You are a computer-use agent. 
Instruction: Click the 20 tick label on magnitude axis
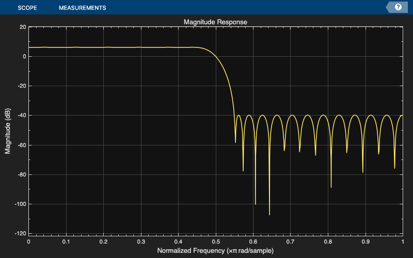click(23, 27)
